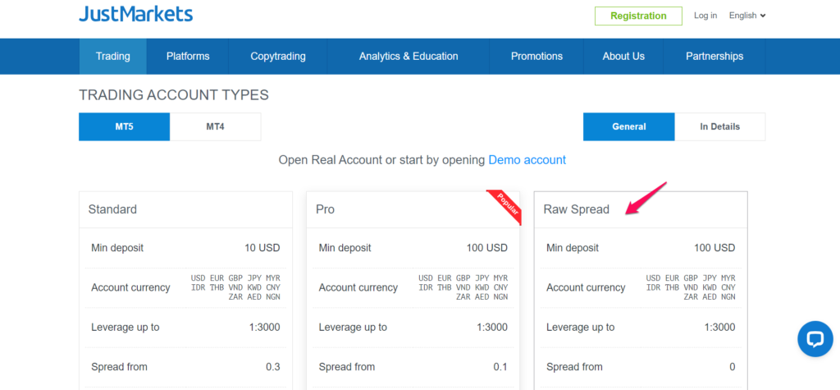Viewport: 840px width, 390px height.
Task: Click Raw Spread card's Account currency label
Action: click(586, 287)
